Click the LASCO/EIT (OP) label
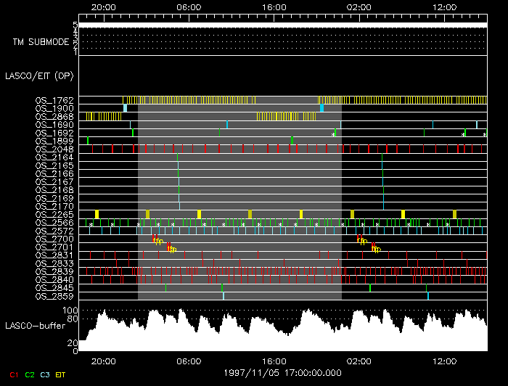The image size is (508, 386). click(39, 76)
